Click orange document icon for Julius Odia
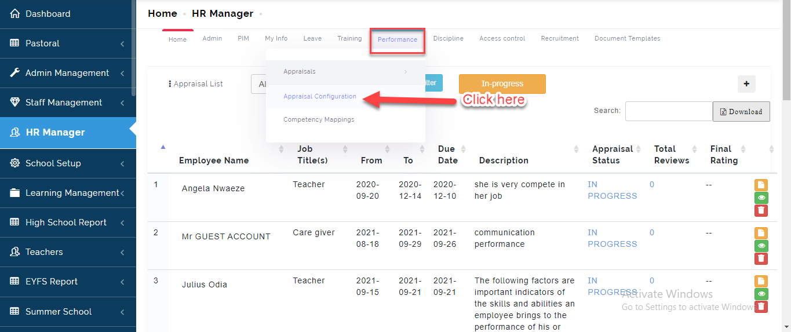This screenshot has height=332, width=791. coord(761,281)
